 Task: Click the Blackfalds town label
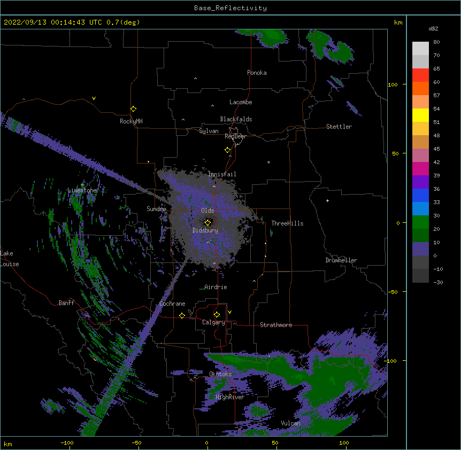tap(236, 119)
